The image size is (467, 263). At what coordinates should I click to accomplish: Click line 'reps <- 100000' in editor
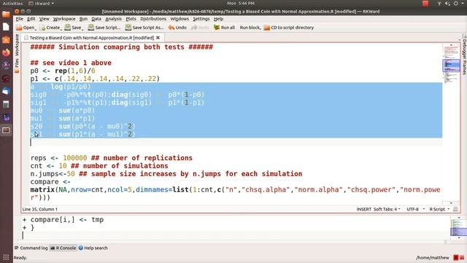[x=112, y=158]
